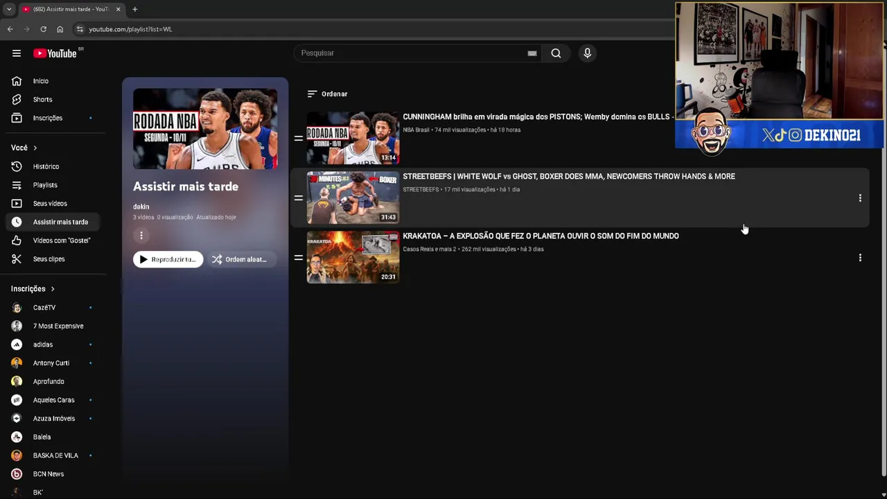Select Assistir mais tarde in sidebar
This screenshot has height=499, width=887.
coord(53,222)
